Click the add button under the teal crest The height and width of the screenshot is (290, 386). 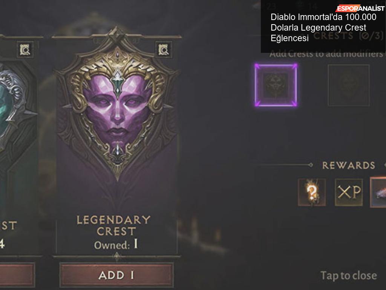pos(17,275)
